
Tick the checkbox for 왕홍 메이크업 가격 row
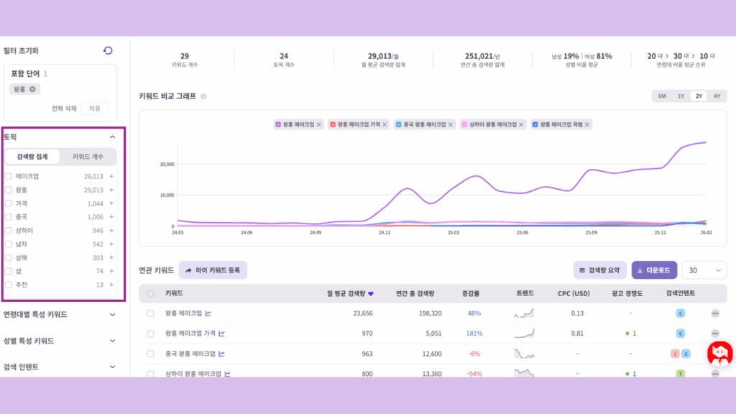coord(150,333)
